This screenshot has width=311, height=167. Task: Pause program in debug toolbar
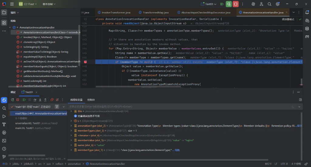pyautogui.click(x=29, y=100)
